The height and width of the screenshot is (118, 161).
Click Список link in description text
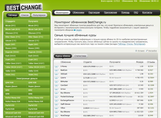pyautogui.click(x=130, y=44)
